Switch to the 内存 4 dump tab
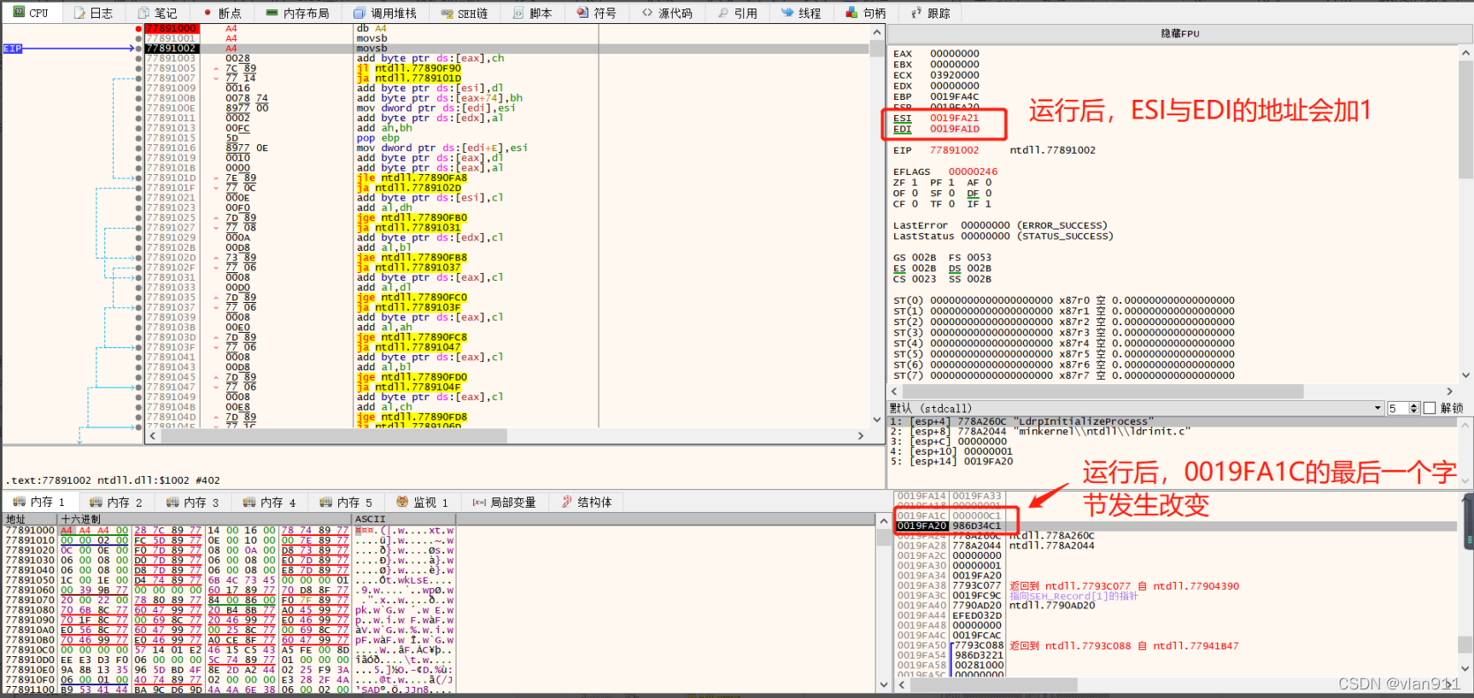 click(x=270, y=502)
